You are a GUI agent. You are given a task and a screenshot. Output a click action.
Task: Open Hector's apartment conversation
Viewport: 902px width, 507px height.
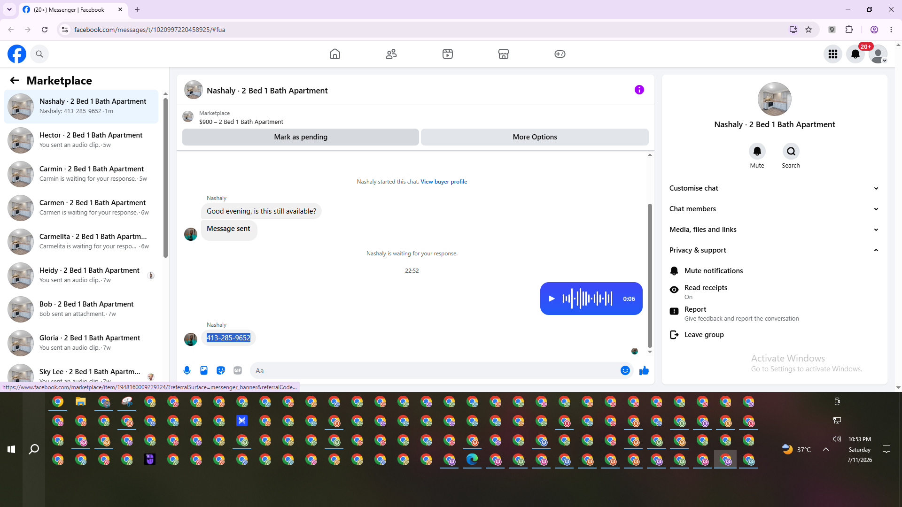click(81, 140)
